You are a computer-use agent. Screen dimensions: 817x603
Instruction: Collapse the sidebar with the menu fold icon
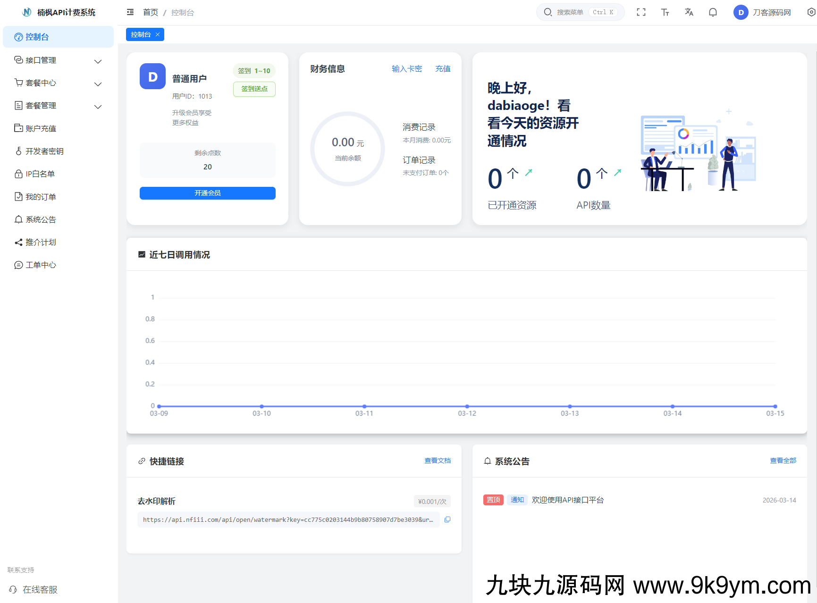pos(130,12)
